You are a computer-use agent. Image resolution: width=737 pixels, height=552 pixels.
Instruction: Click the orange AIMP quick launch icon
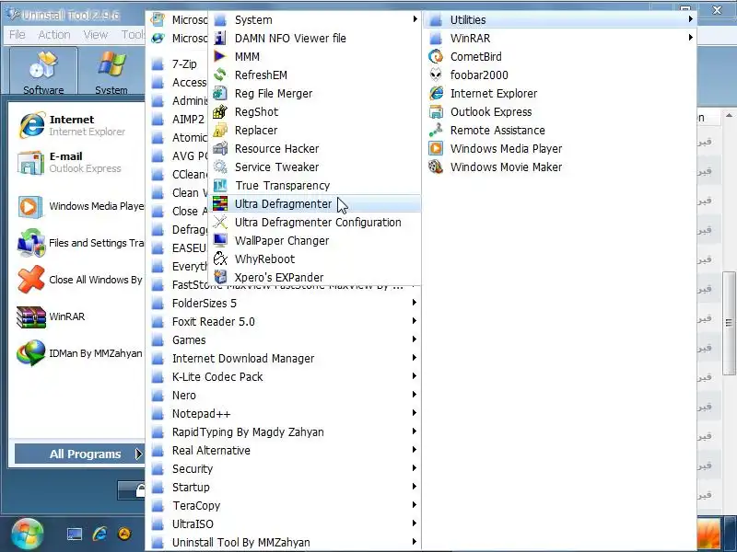(124, 534)
